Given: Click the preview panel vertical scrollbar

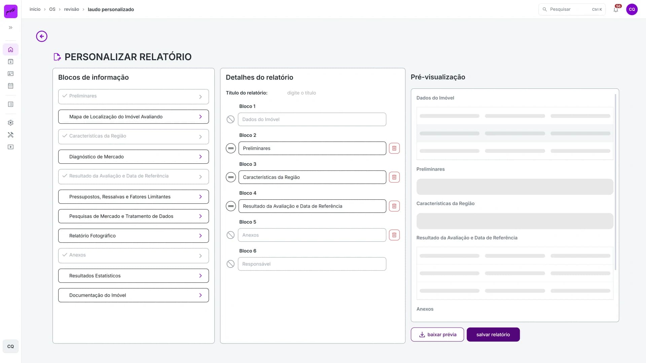Looking at the screenshot, I should point(615,182).
